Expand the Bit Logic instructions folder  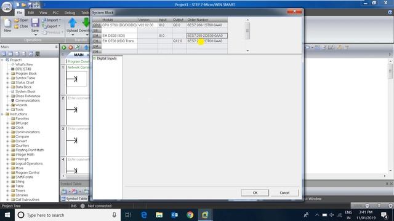point(7,123)
